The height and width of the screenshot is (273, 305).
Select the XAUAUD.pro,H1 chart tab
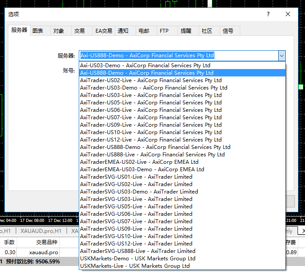(x=41, y=231)
